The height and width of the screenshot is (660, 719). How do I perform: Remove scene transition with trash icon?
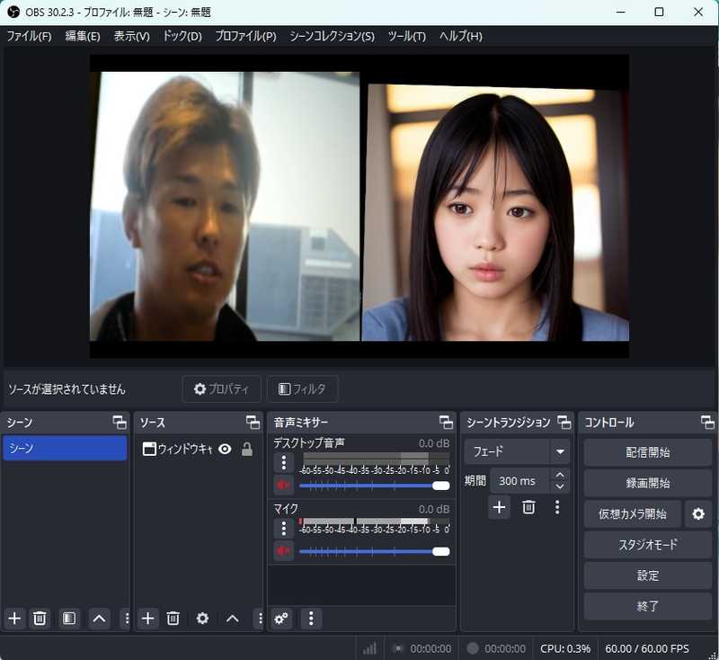pos(528,507)
